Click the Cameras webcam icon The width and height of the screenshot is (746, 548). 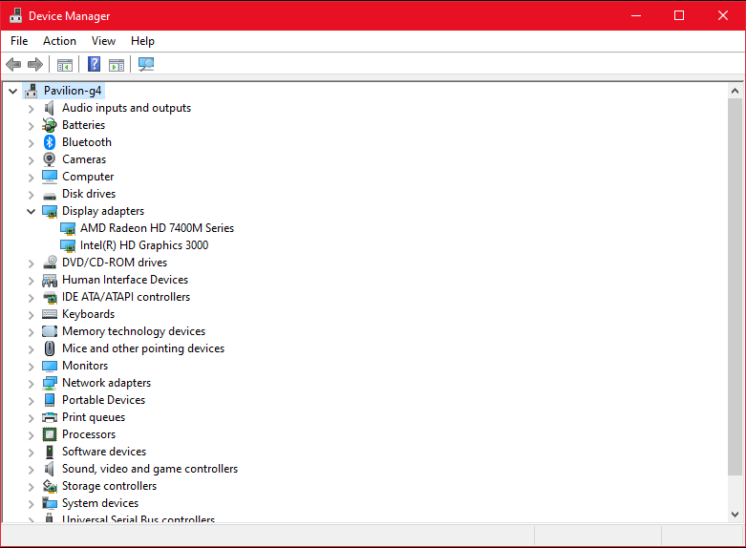tap(50, 159)
